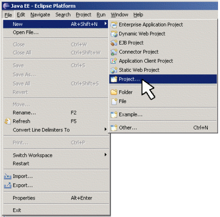
Task: Click the Alt+Enter shortcut text
Action: coord(82,198)
